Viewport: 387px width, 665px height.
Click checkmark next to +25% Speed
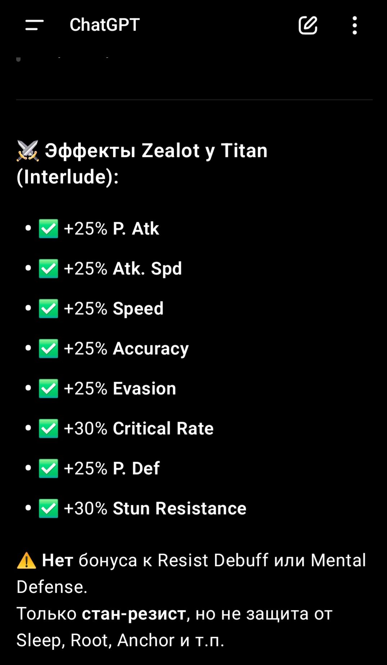(48, 309)
